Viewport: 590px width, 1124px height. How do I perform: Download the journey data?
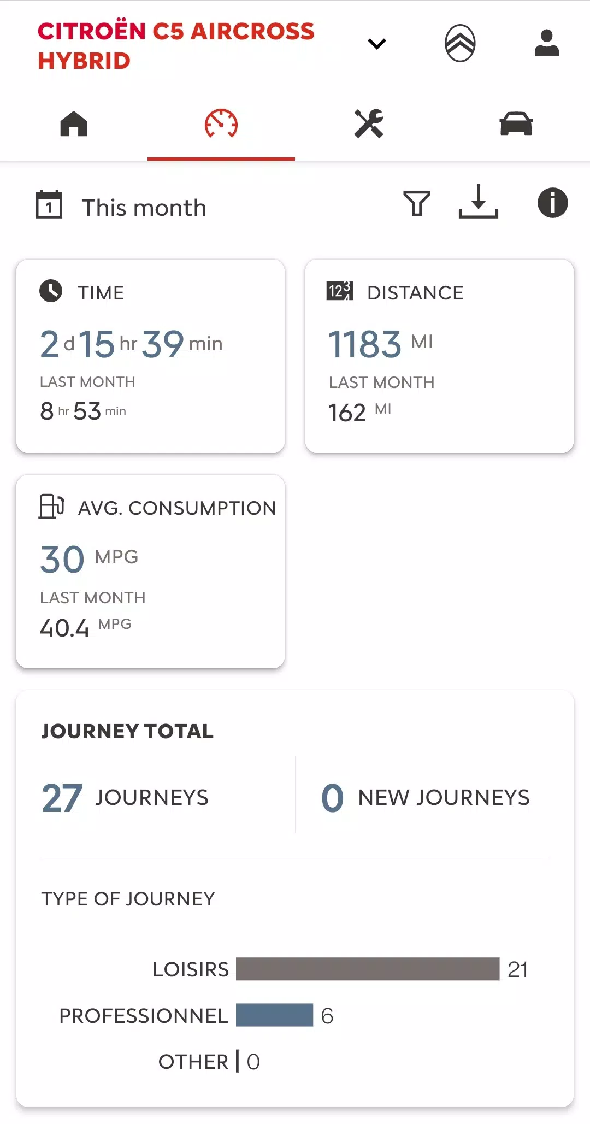[479, 202]
